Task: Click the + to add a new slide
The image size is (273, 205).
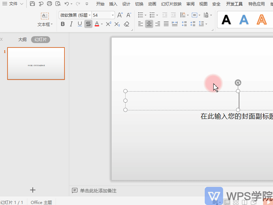Action: [x=32, y=190]
